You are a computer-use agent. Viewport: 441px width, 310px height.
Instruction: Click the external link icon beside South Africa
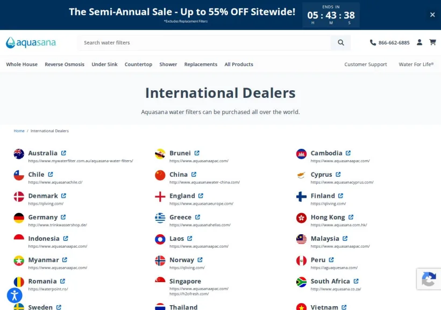click(x=356, y=281)
